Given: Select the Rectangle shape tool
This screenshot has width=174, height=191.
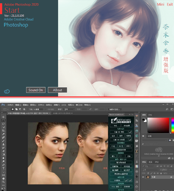Looking at the screenshot, I should pos(3,175).
